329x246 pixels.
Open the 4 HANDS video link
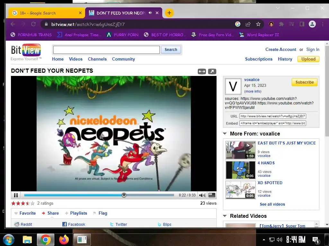coord(266,163)
